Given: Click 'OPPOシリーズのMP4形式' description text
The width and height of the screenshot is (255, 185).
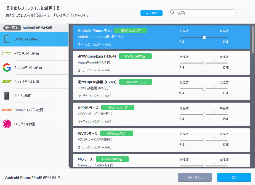Looking at the screenshot, I should (95, 114).
